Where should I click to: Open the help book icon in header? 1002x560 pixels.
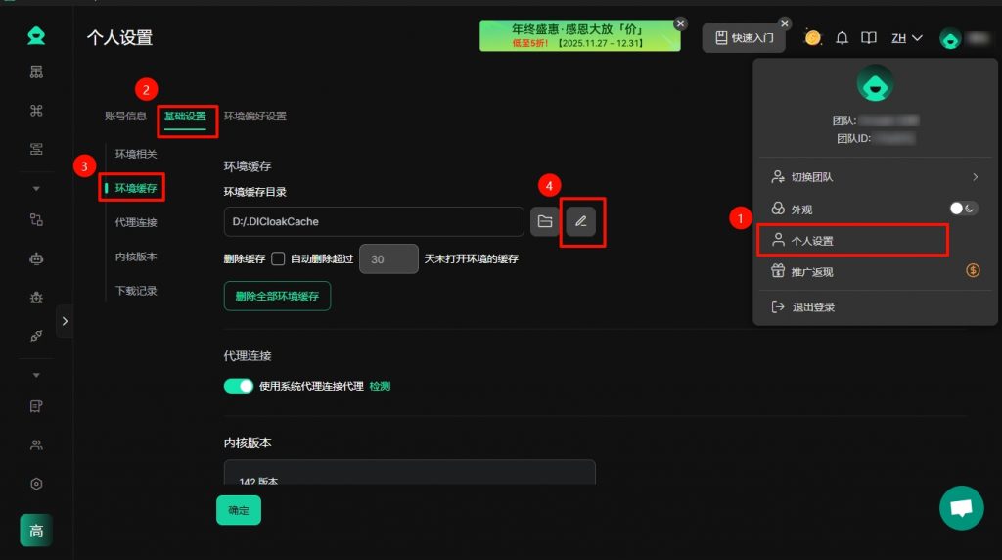[868, 38]
